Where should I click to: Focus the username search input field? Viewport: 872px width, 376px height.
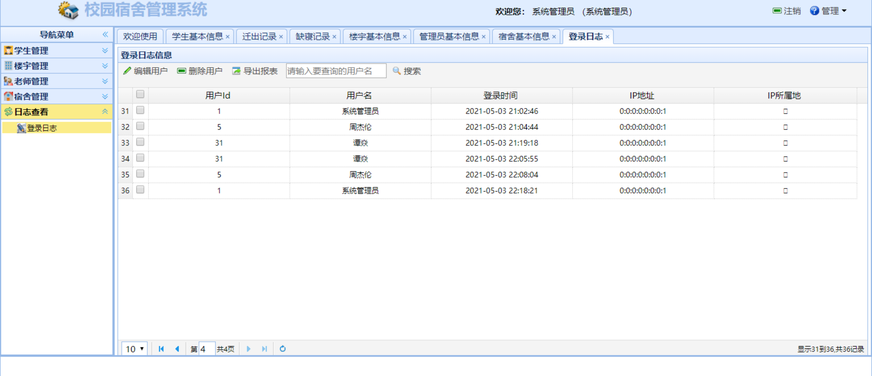[336, 71]
